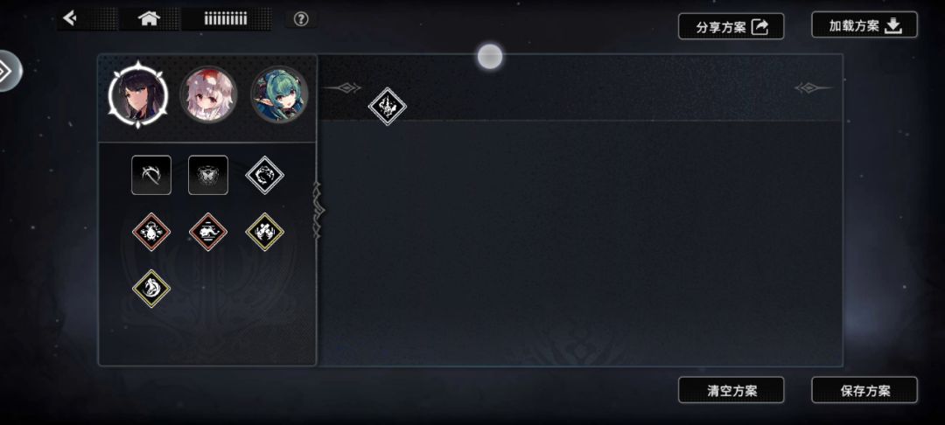Go back using the arrow icon
Viewport: 945px width, 425px height.
[x=71, y=18]
